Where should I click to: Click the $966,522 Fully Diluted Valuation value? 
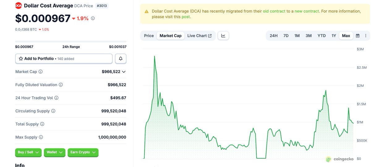(x=117, y=85)
